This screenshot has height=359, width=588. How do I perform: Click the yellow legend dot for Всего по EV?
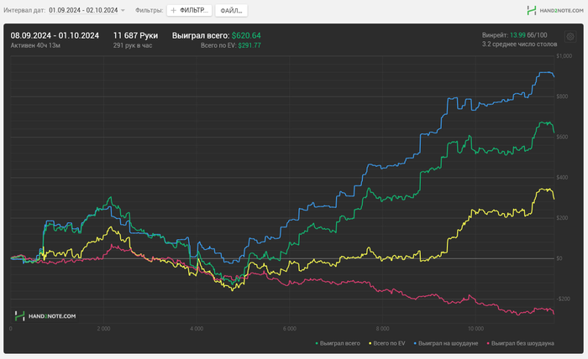(x=370, y=343)
